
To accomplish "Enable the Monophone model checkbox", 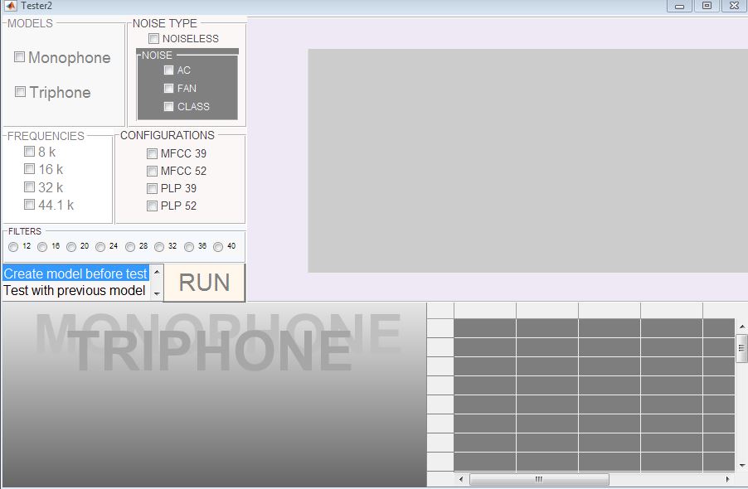I will click(x=20, y=57).
